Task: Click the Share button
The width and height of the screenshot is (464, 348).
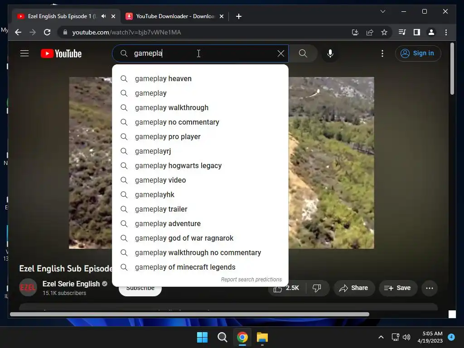Action: pyautogui.click(x=354, y=288)
